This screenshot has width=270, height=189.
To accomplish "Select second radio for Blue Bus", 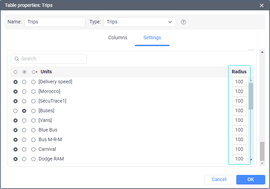I will (24, 130).
